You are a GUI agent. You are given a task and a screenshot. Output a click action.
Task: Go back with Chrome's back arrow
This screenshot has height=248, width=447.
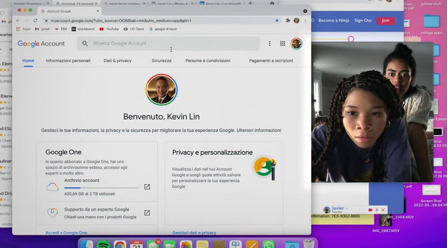(x=18, y=20)
